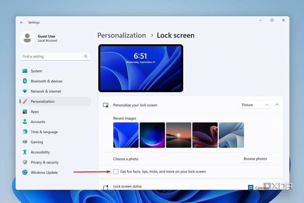Maximize the Settings window
304x203 pixels.
coord(272,20)
